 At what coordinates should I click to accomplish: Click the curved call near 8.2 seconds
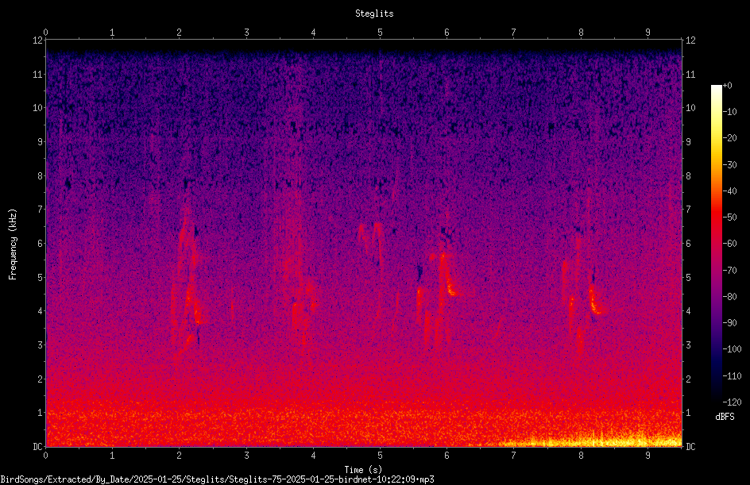pos(596,299)
